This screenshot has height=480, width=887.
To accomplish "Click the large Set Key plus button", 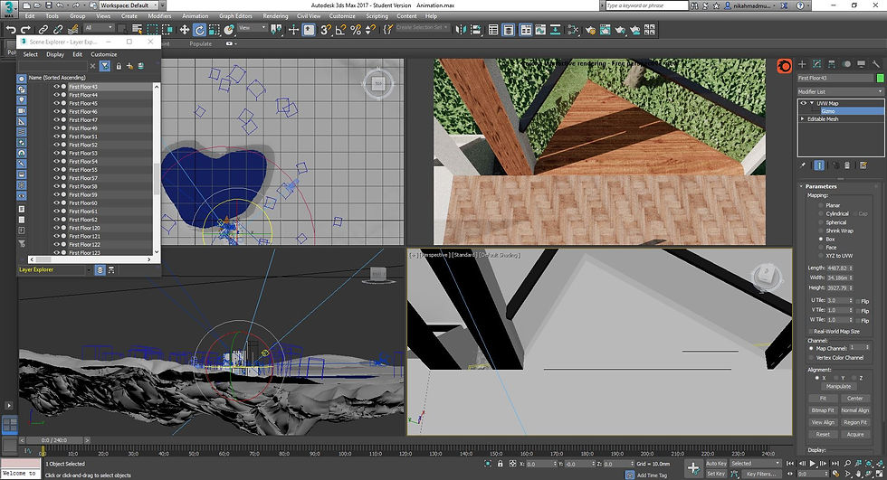I will click(x=693, y=468).
